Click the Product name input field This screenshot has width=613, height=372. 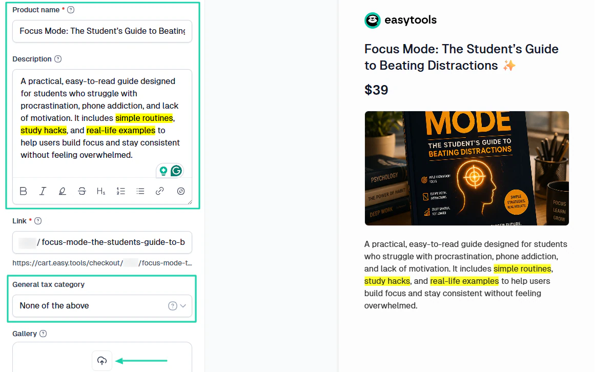click(x=102, y=31)
